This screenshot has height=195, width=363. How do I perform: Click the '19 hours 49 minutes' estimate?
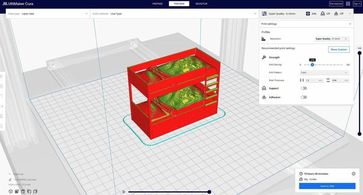pos(316,174)
